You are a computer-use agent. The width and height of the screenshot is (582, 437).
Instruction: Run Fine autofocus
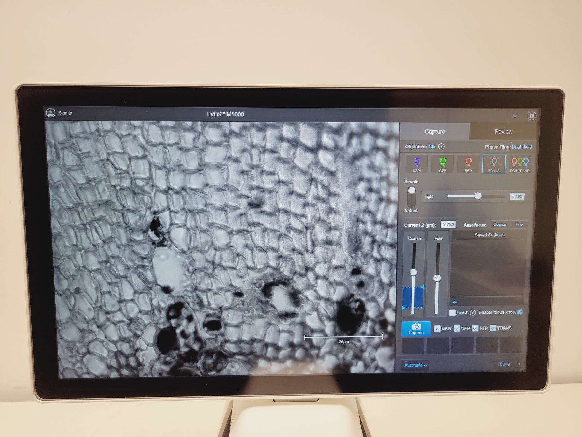pyautogui.click(x=519, y=224)
